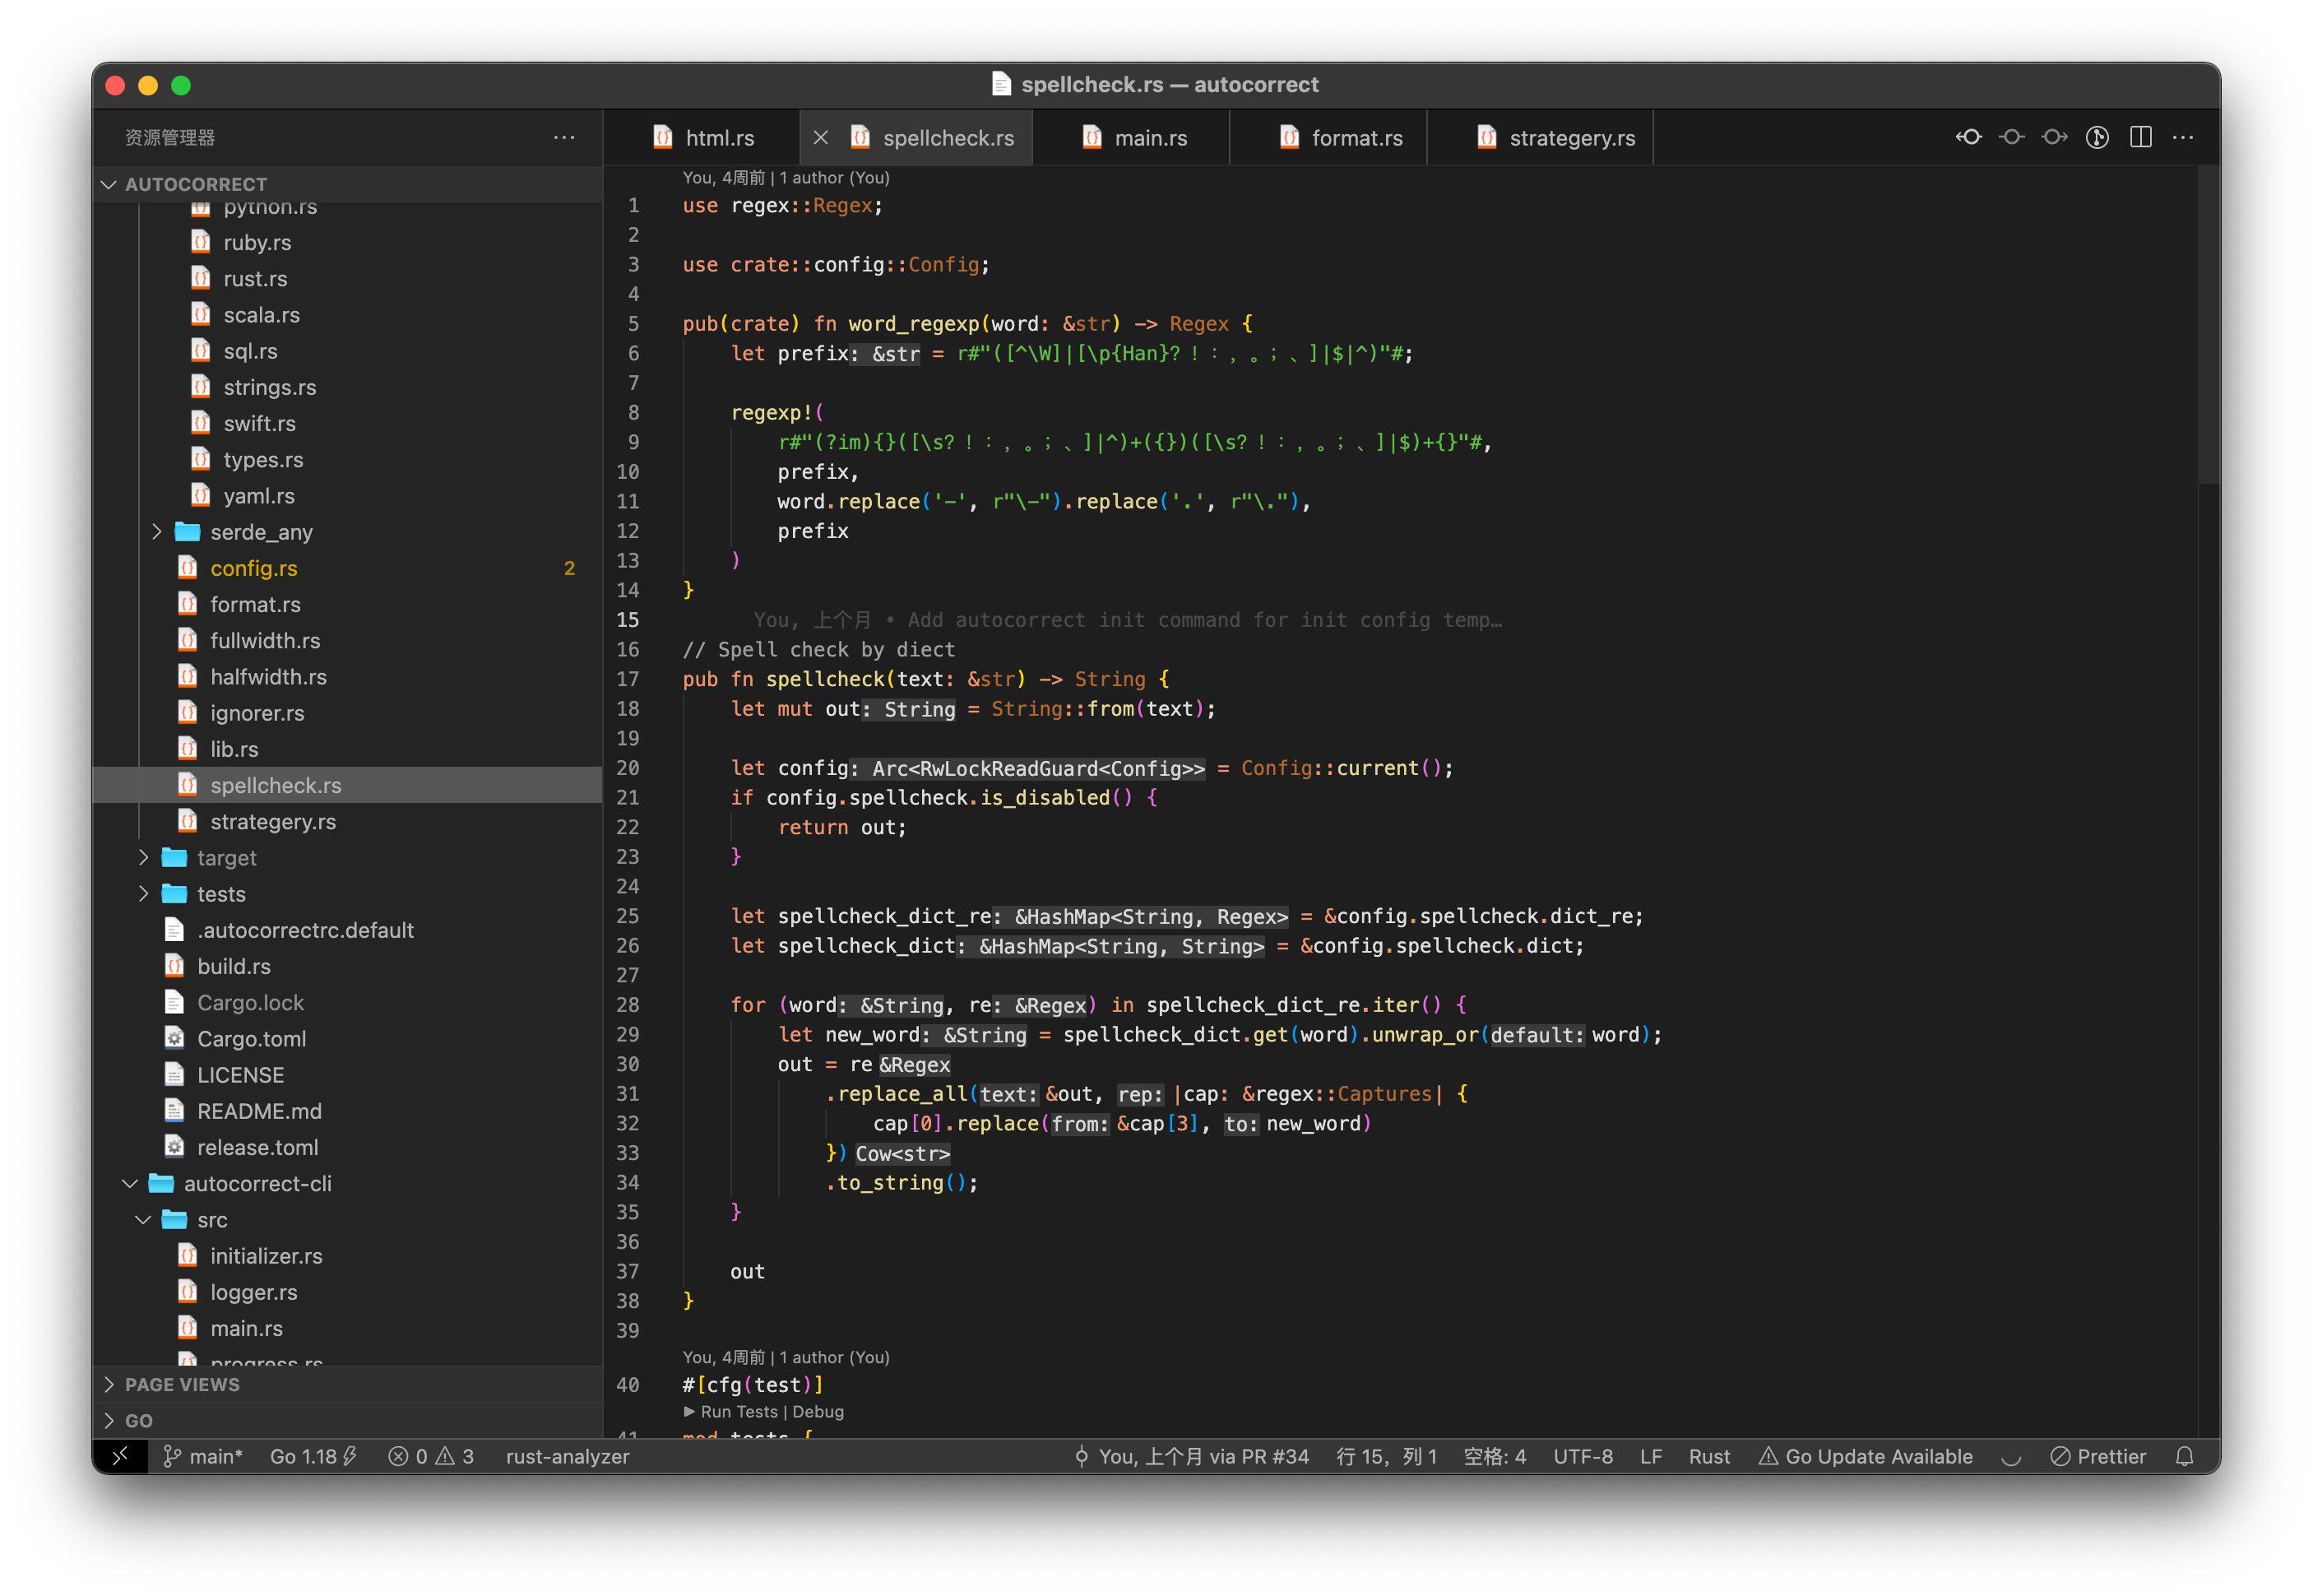This screenshot has width=2313, height=1596.
Task: Open config.rs from the explorer
Action: click(x=255, y=567)
